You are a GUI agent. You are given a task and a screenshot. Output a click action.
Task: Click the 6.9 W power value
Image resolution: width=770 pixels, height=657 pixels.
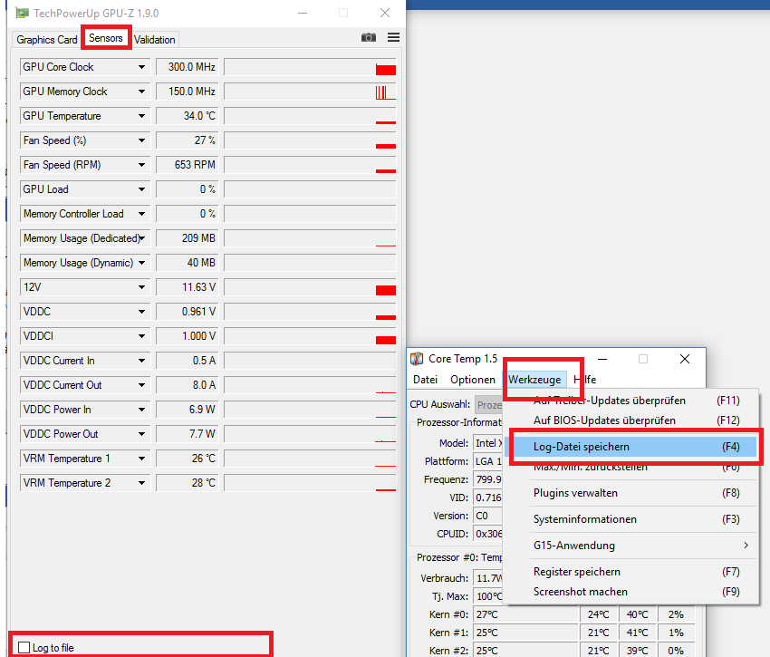point(188,410)
